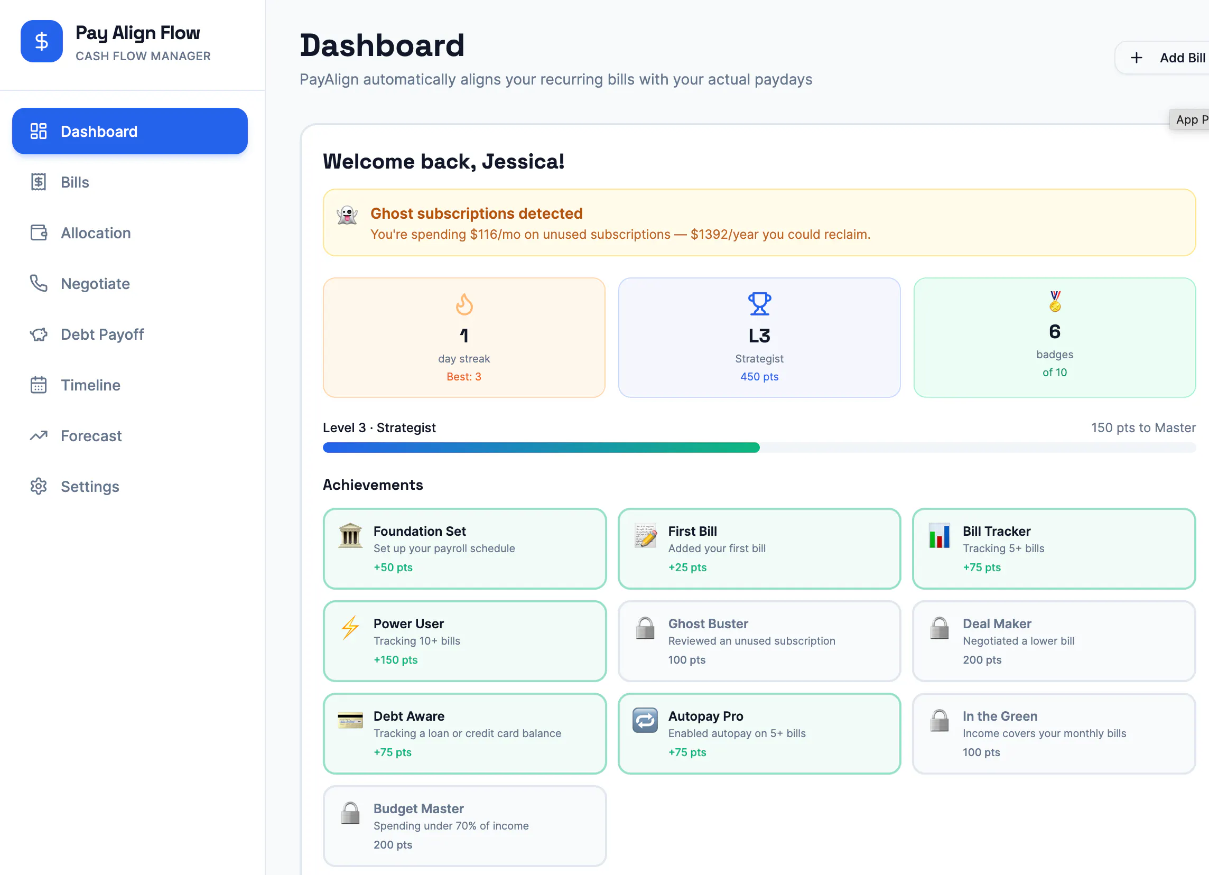
Task: Go to the Bills section
Action: pyautogui.click(x=130, y=182)
